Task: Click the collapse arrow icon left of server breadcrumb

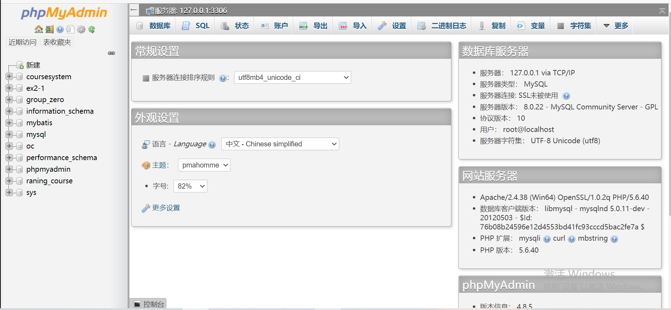Action: 134,10
